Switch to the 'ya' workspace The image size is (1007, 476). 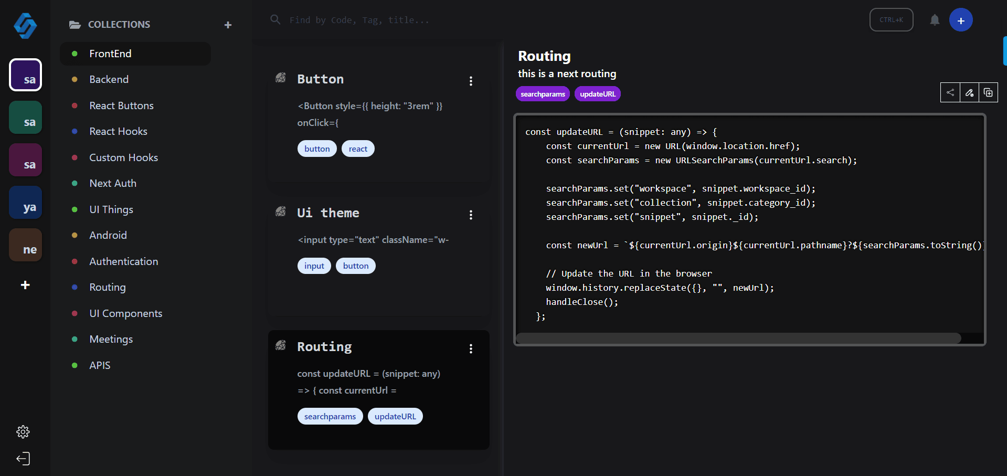pyautogui.click(x=26, y=203)
